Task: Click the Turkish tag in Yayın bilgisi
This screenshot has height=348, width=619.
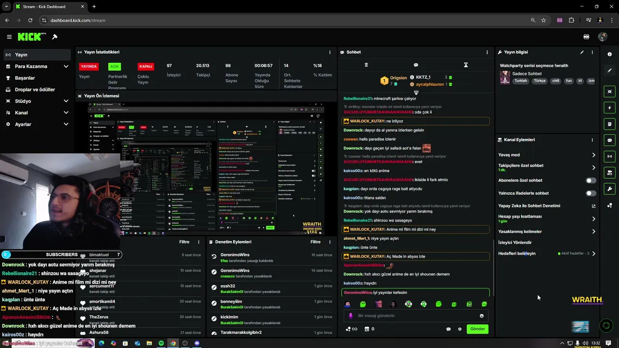Action: pyautogui.click(x=521, y=81)
